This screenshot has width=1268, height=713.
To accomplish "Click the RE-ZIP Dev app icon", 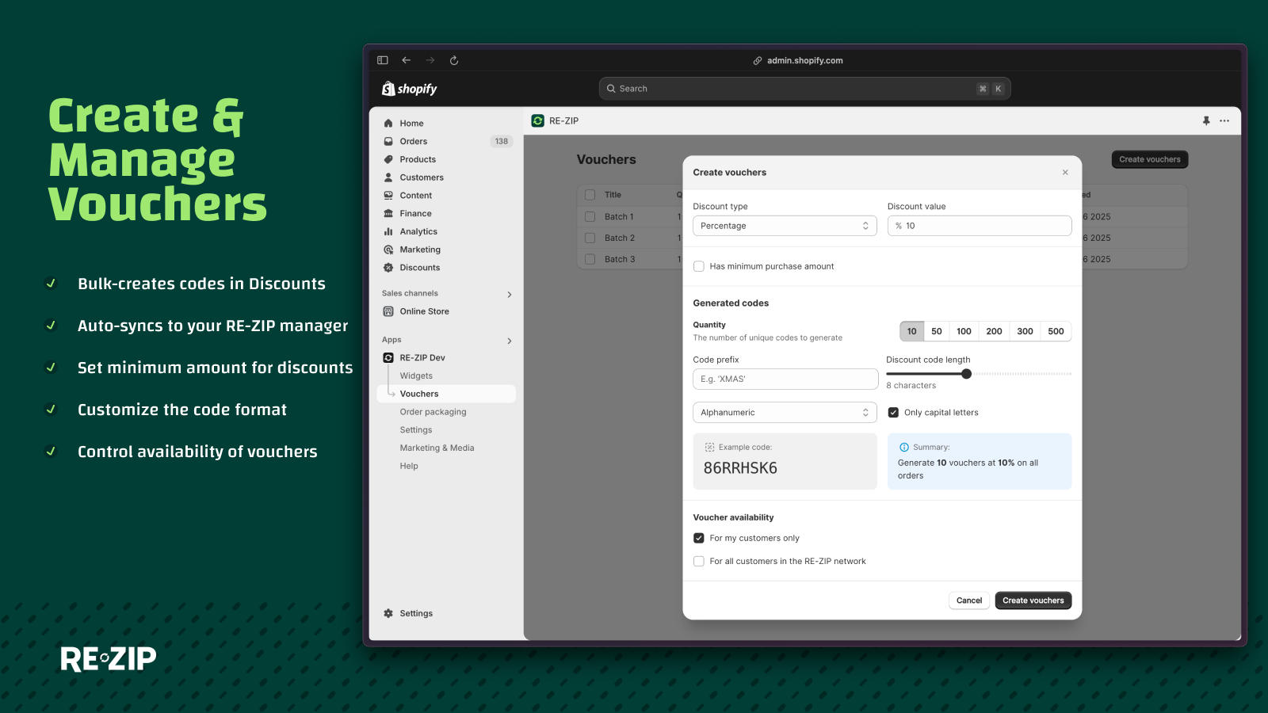I will pos(388,357).
